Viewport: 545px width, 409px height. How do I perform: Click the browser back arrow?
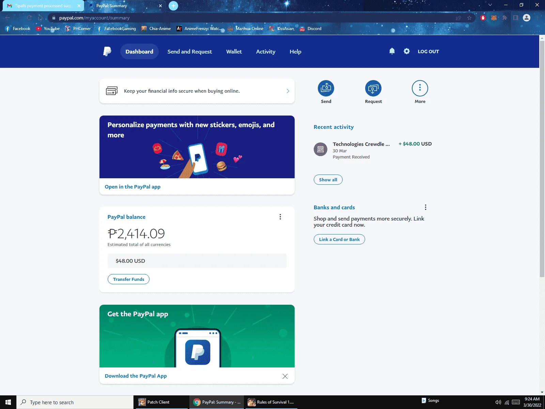pos(8,18)
